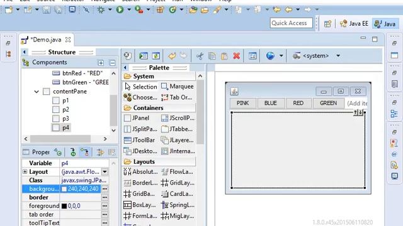Choose Absolute layout from Layouts palette
Viewport: 403px width, 226px height.
tap(141, 171)
